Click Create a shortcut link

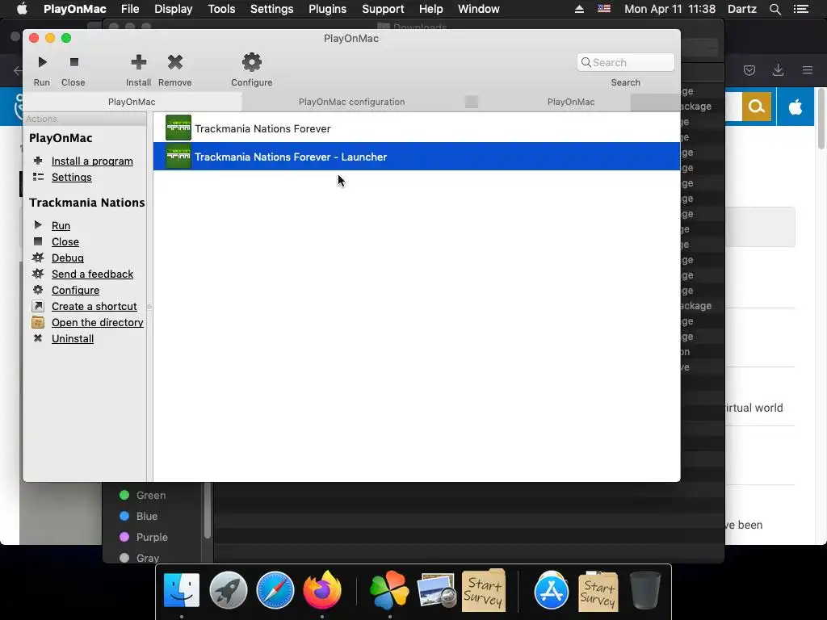click(x=94, y=306)
